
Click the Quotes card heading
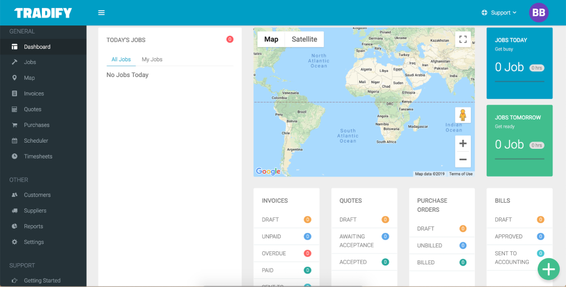(x=350, y=201)
